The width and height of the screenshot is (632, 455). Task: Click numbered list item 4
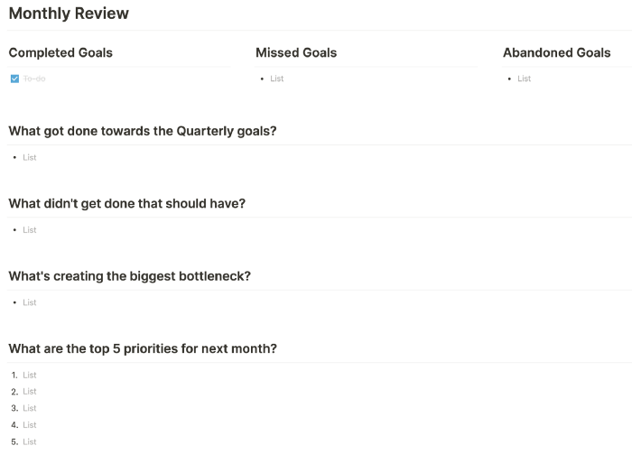(x=30, y=425)
